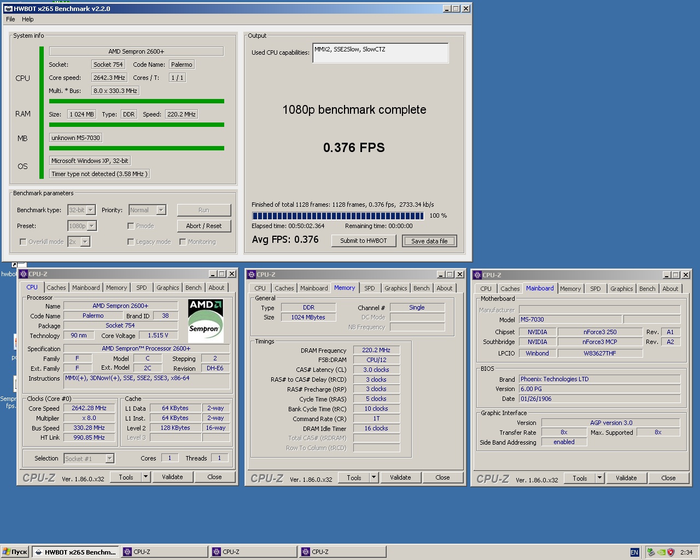Expand Tools arrow in CPU-Z Memory window

click(374, 477)
